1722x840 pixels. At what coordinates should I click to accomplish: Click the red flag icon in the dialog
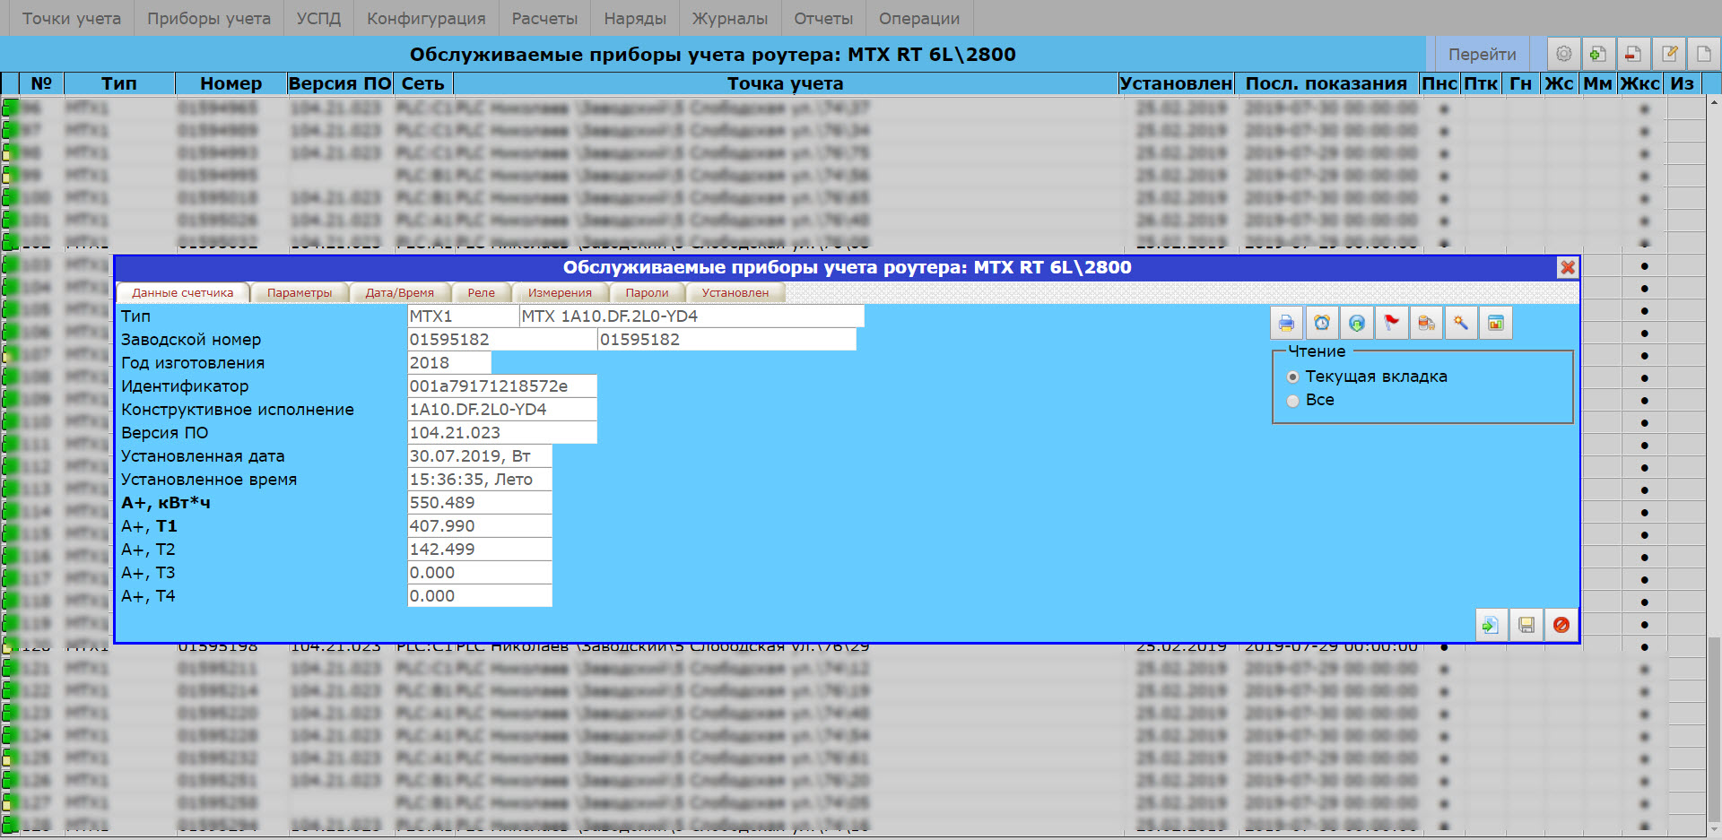(1391, 323)
